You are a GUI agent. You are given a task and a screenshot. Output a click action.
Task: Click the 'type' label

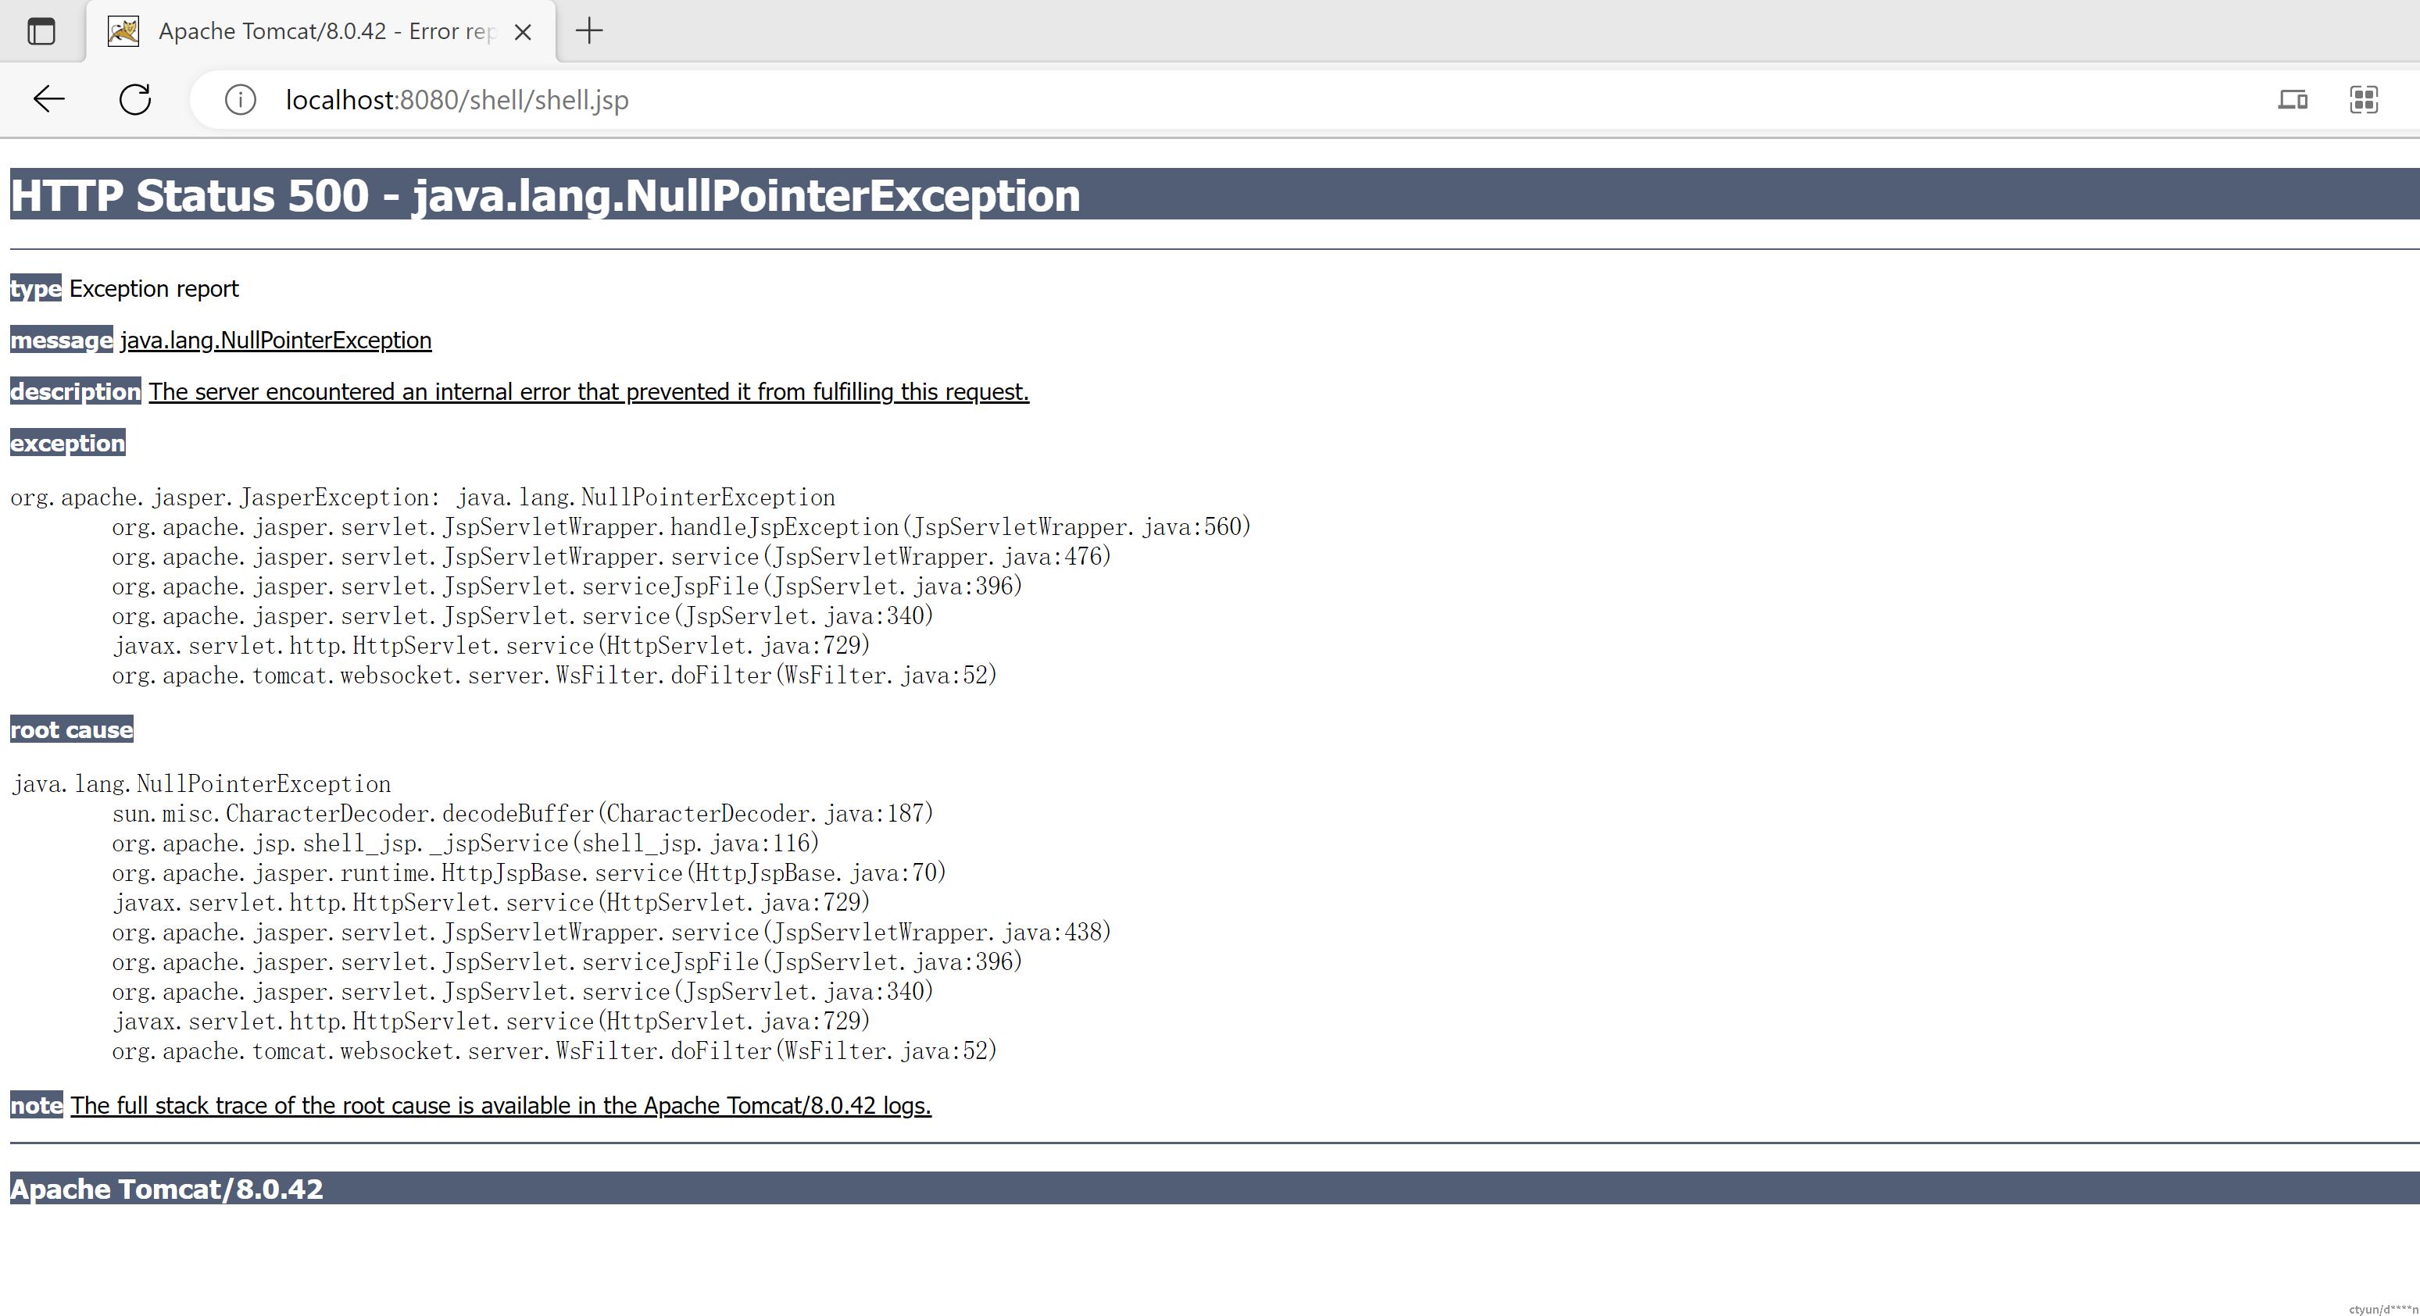point(36,288)
